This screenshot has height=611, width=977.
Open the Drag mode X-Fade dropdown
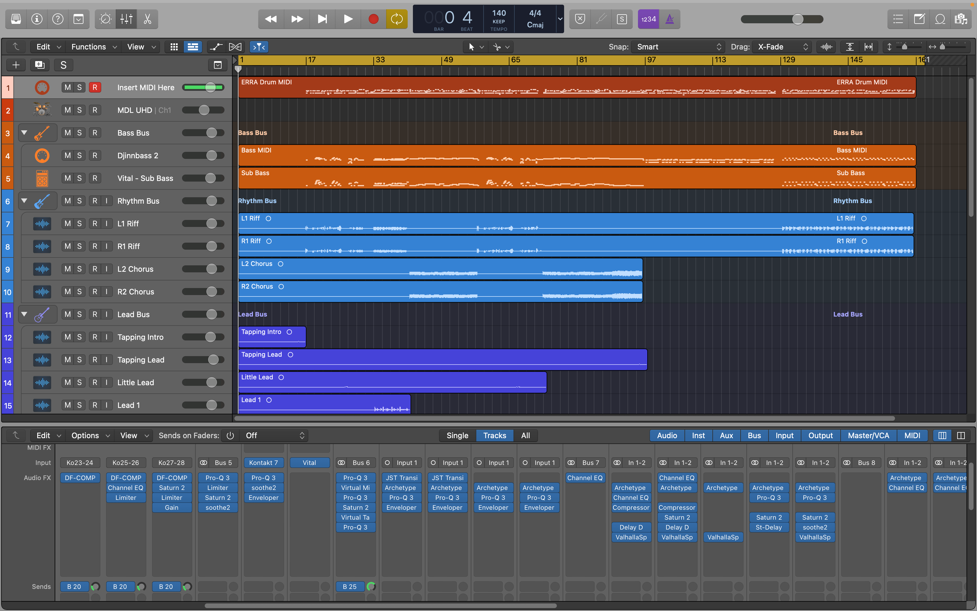point(782,47)
